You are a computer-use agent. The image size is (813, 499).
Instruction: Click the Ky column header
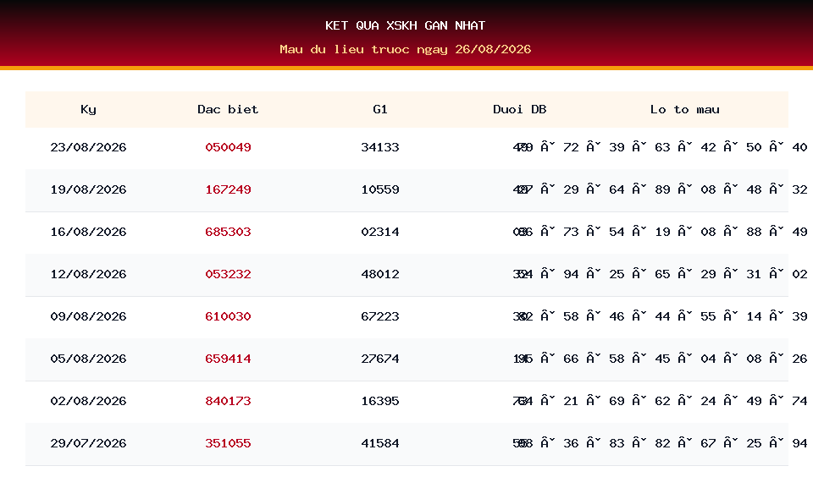tap(88, 109)
